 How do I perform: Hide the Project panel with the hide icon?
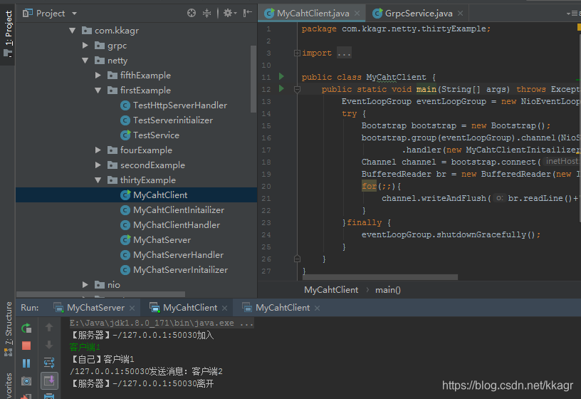pos(247,14)
